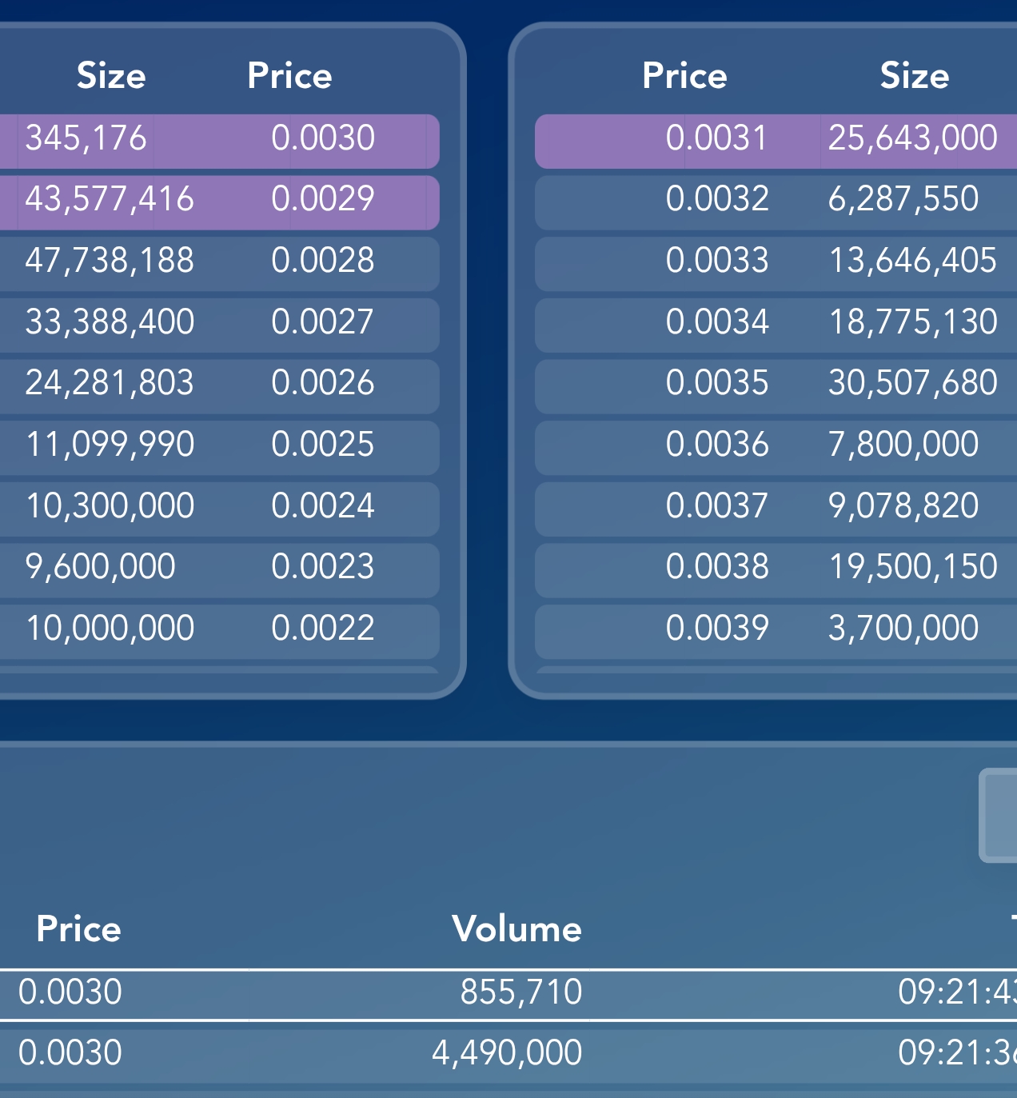This screenshot has height=1098, width=1017.
Task: Select the bid row with size 24,281,803
Action: [220, 386]
